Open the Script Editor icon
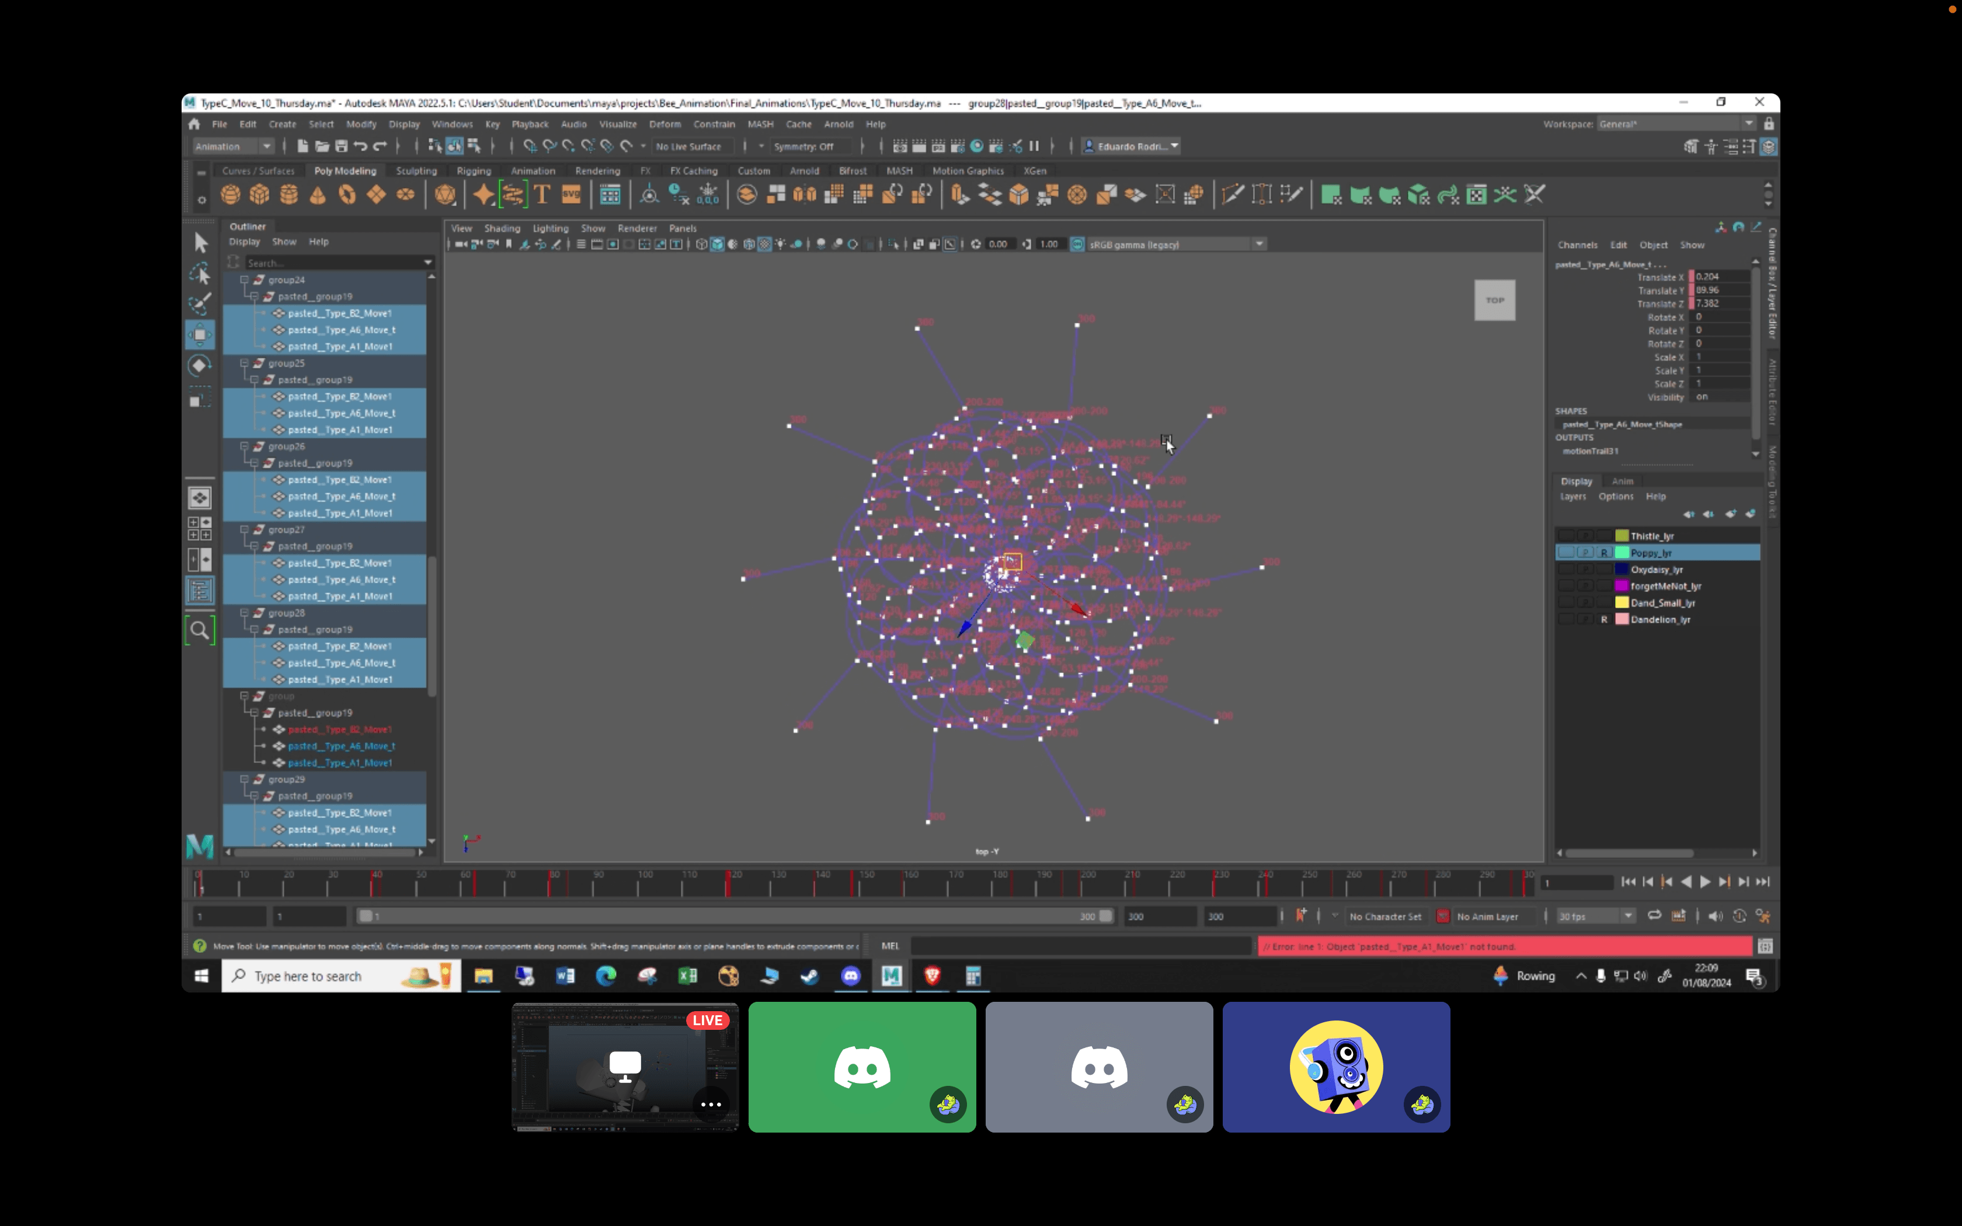The image size is (1962, 1226). tap(1765, 946)
